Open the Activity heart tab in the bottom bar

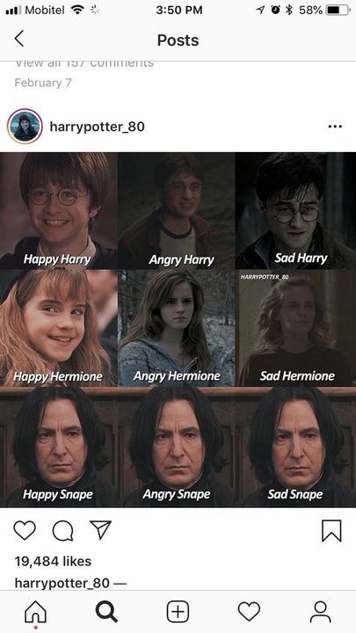[x=249, y=612]
